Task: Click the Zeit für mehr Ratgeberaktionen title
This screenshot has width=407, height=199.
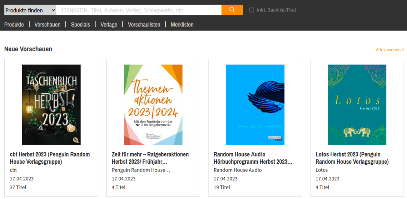Action: click(150, 158)
